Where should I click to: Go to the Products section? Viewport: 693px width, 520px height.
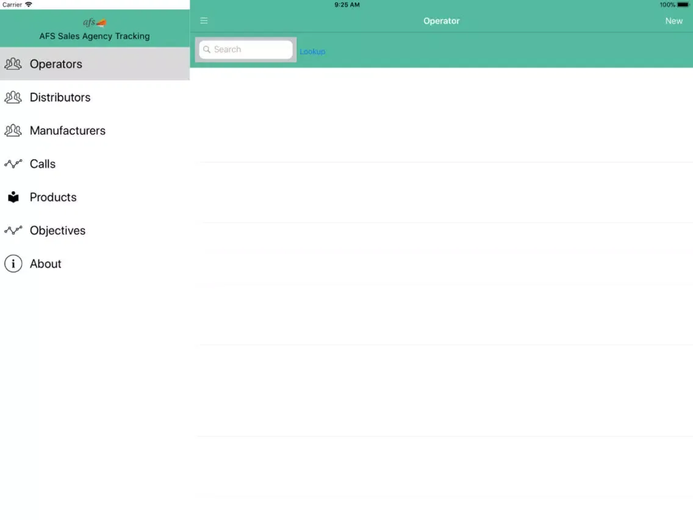click(x=95, y=197)
